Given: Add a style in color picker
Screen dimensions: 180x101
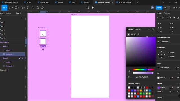Looking at the screenshot, I should 149,29.
